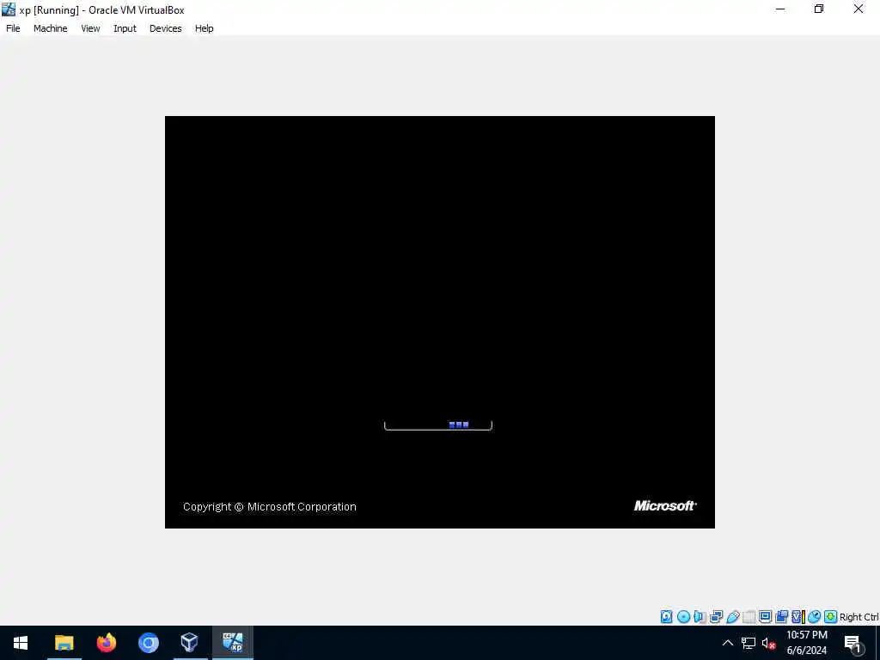Open the View menu
880x660 pixels.
tap(90, 28)
